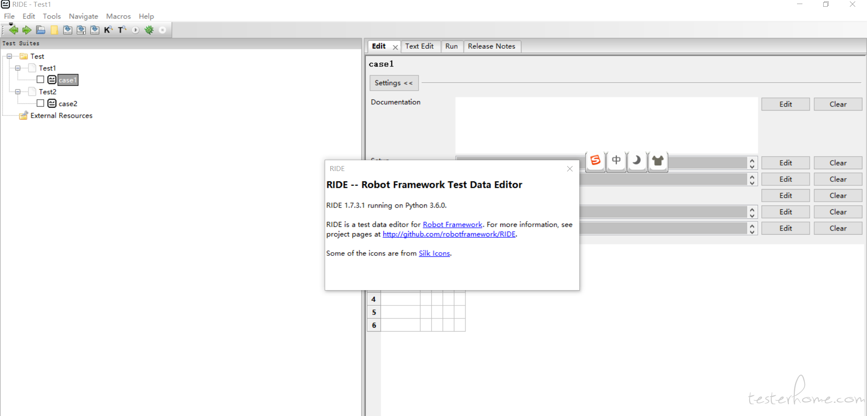867x416 pixels.
Task: Select the Test2 suite label
Action: pos(47,92)
